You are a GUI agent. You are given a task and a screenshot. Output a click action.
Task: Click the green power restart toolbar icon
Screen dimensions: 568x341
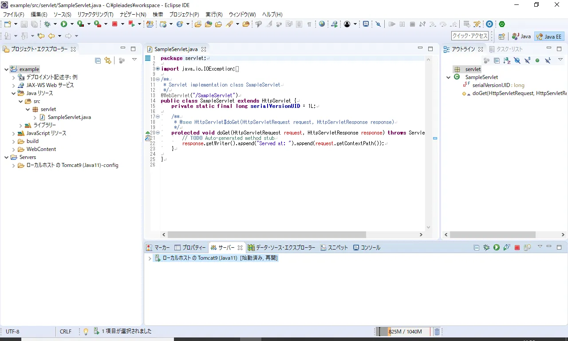pyautogui.click(x=502, y=24)
